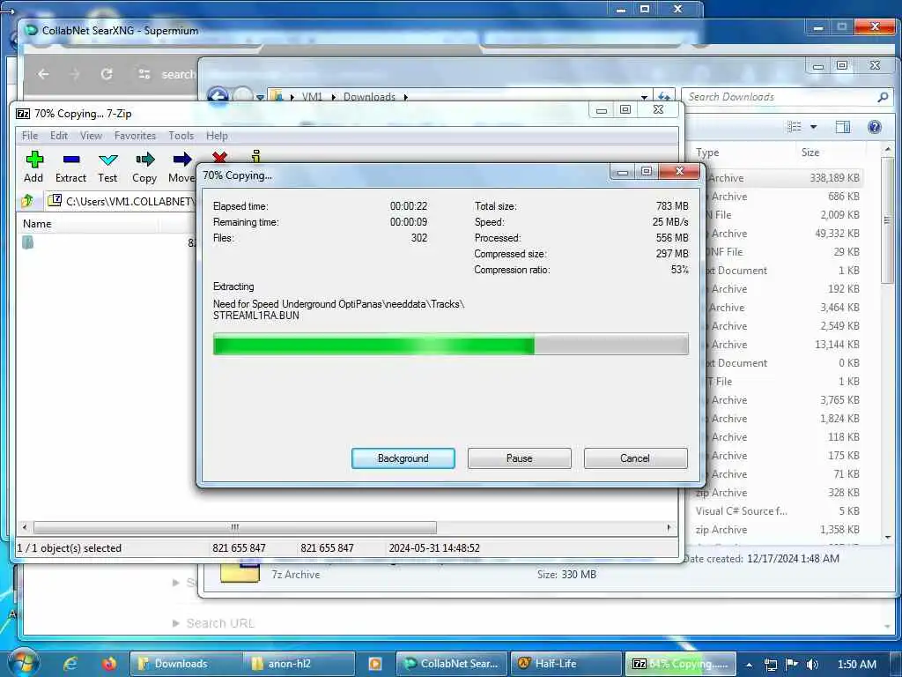The height and width of the screenshot is (677, 902).
Task: Click the Extract toolbar icon in 7-Zip
Action: pyautogui.click(x=70, y=160)
